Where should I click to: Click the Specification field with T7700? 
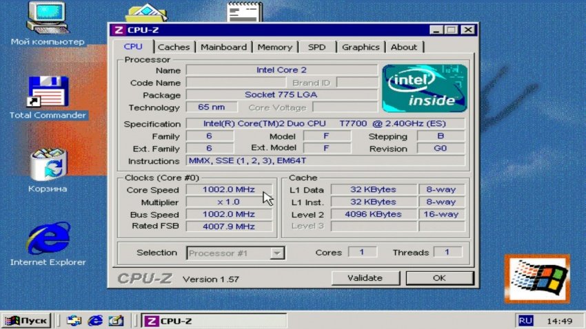click(x=325, y=123)
